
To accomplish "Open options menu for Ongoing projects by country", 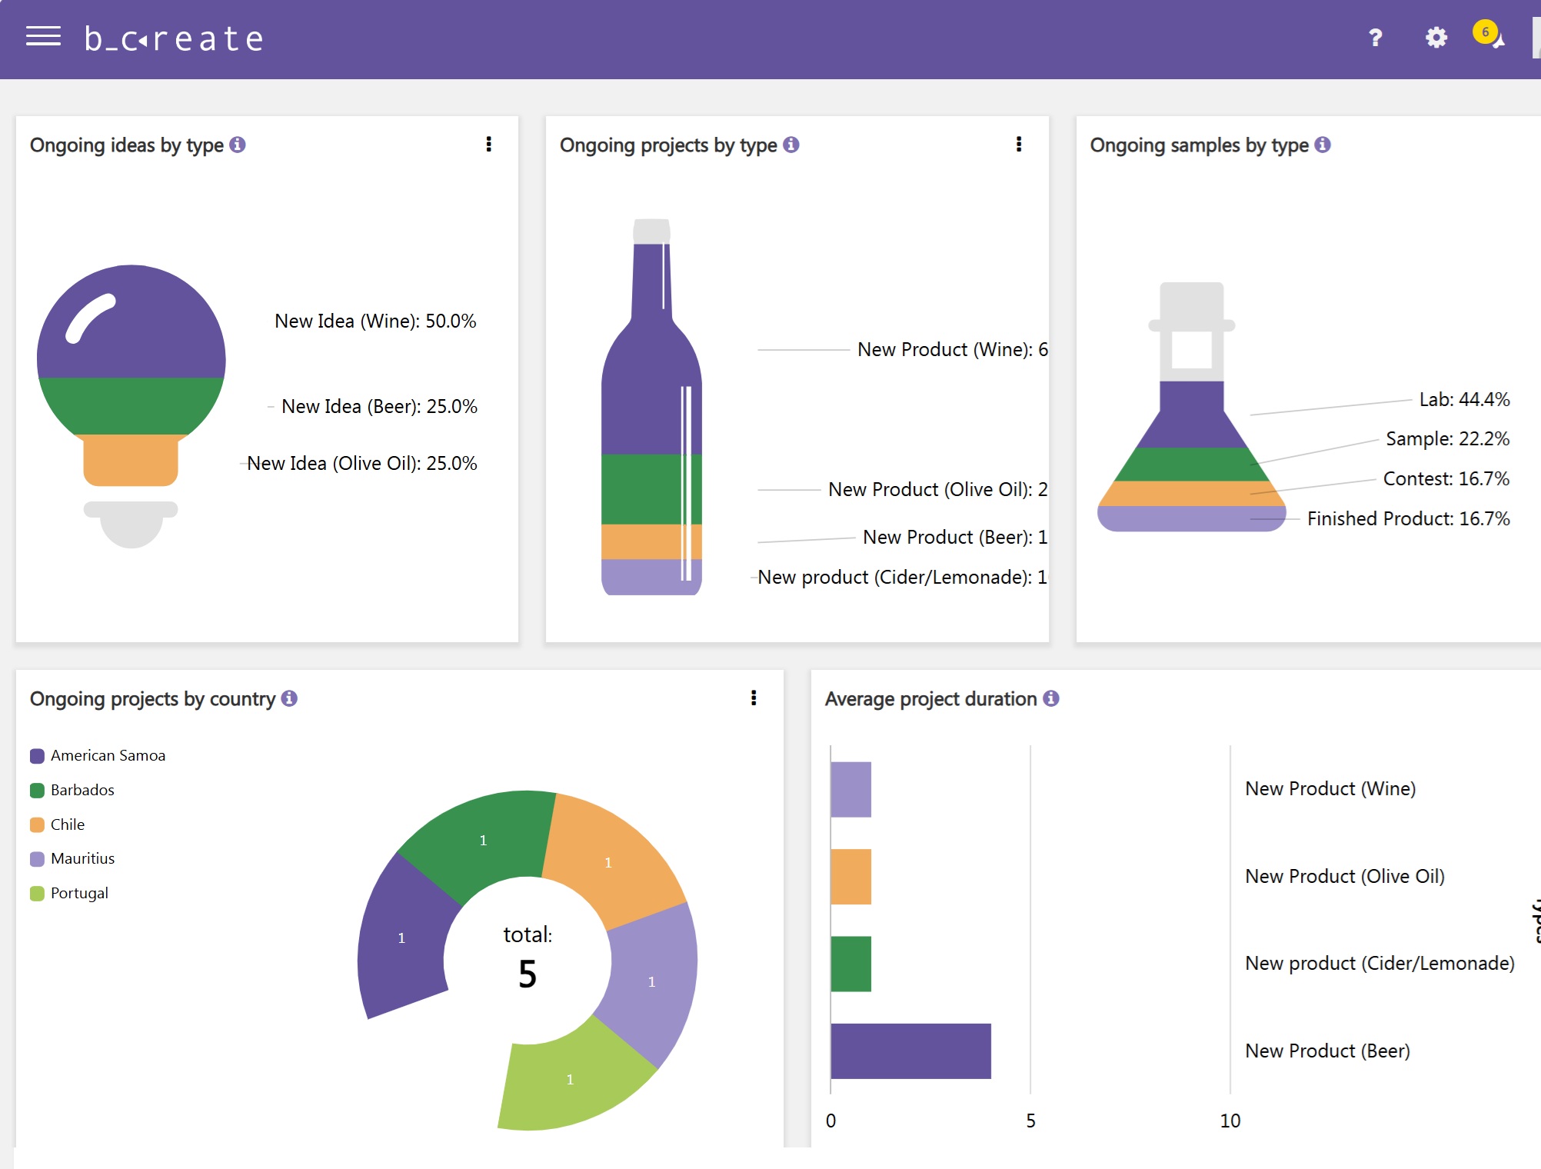I will (754, 698).
